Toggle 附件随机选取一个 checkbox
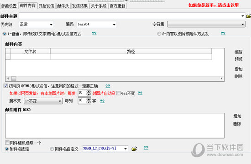This screenshot has width=251, height=164. click(7, 143)
